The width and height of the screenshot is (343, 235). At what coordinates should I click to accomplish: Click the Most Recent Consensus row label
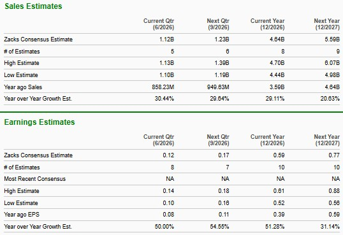35,179
